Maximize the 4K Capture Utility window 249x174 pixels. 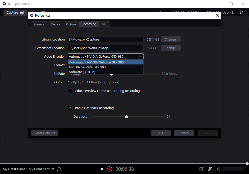tap(231, 4)
